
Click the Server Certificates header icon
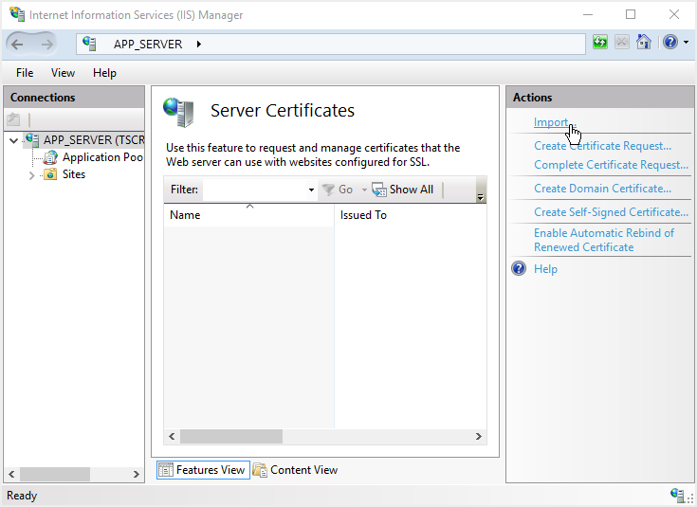click(x=178, y=112)
